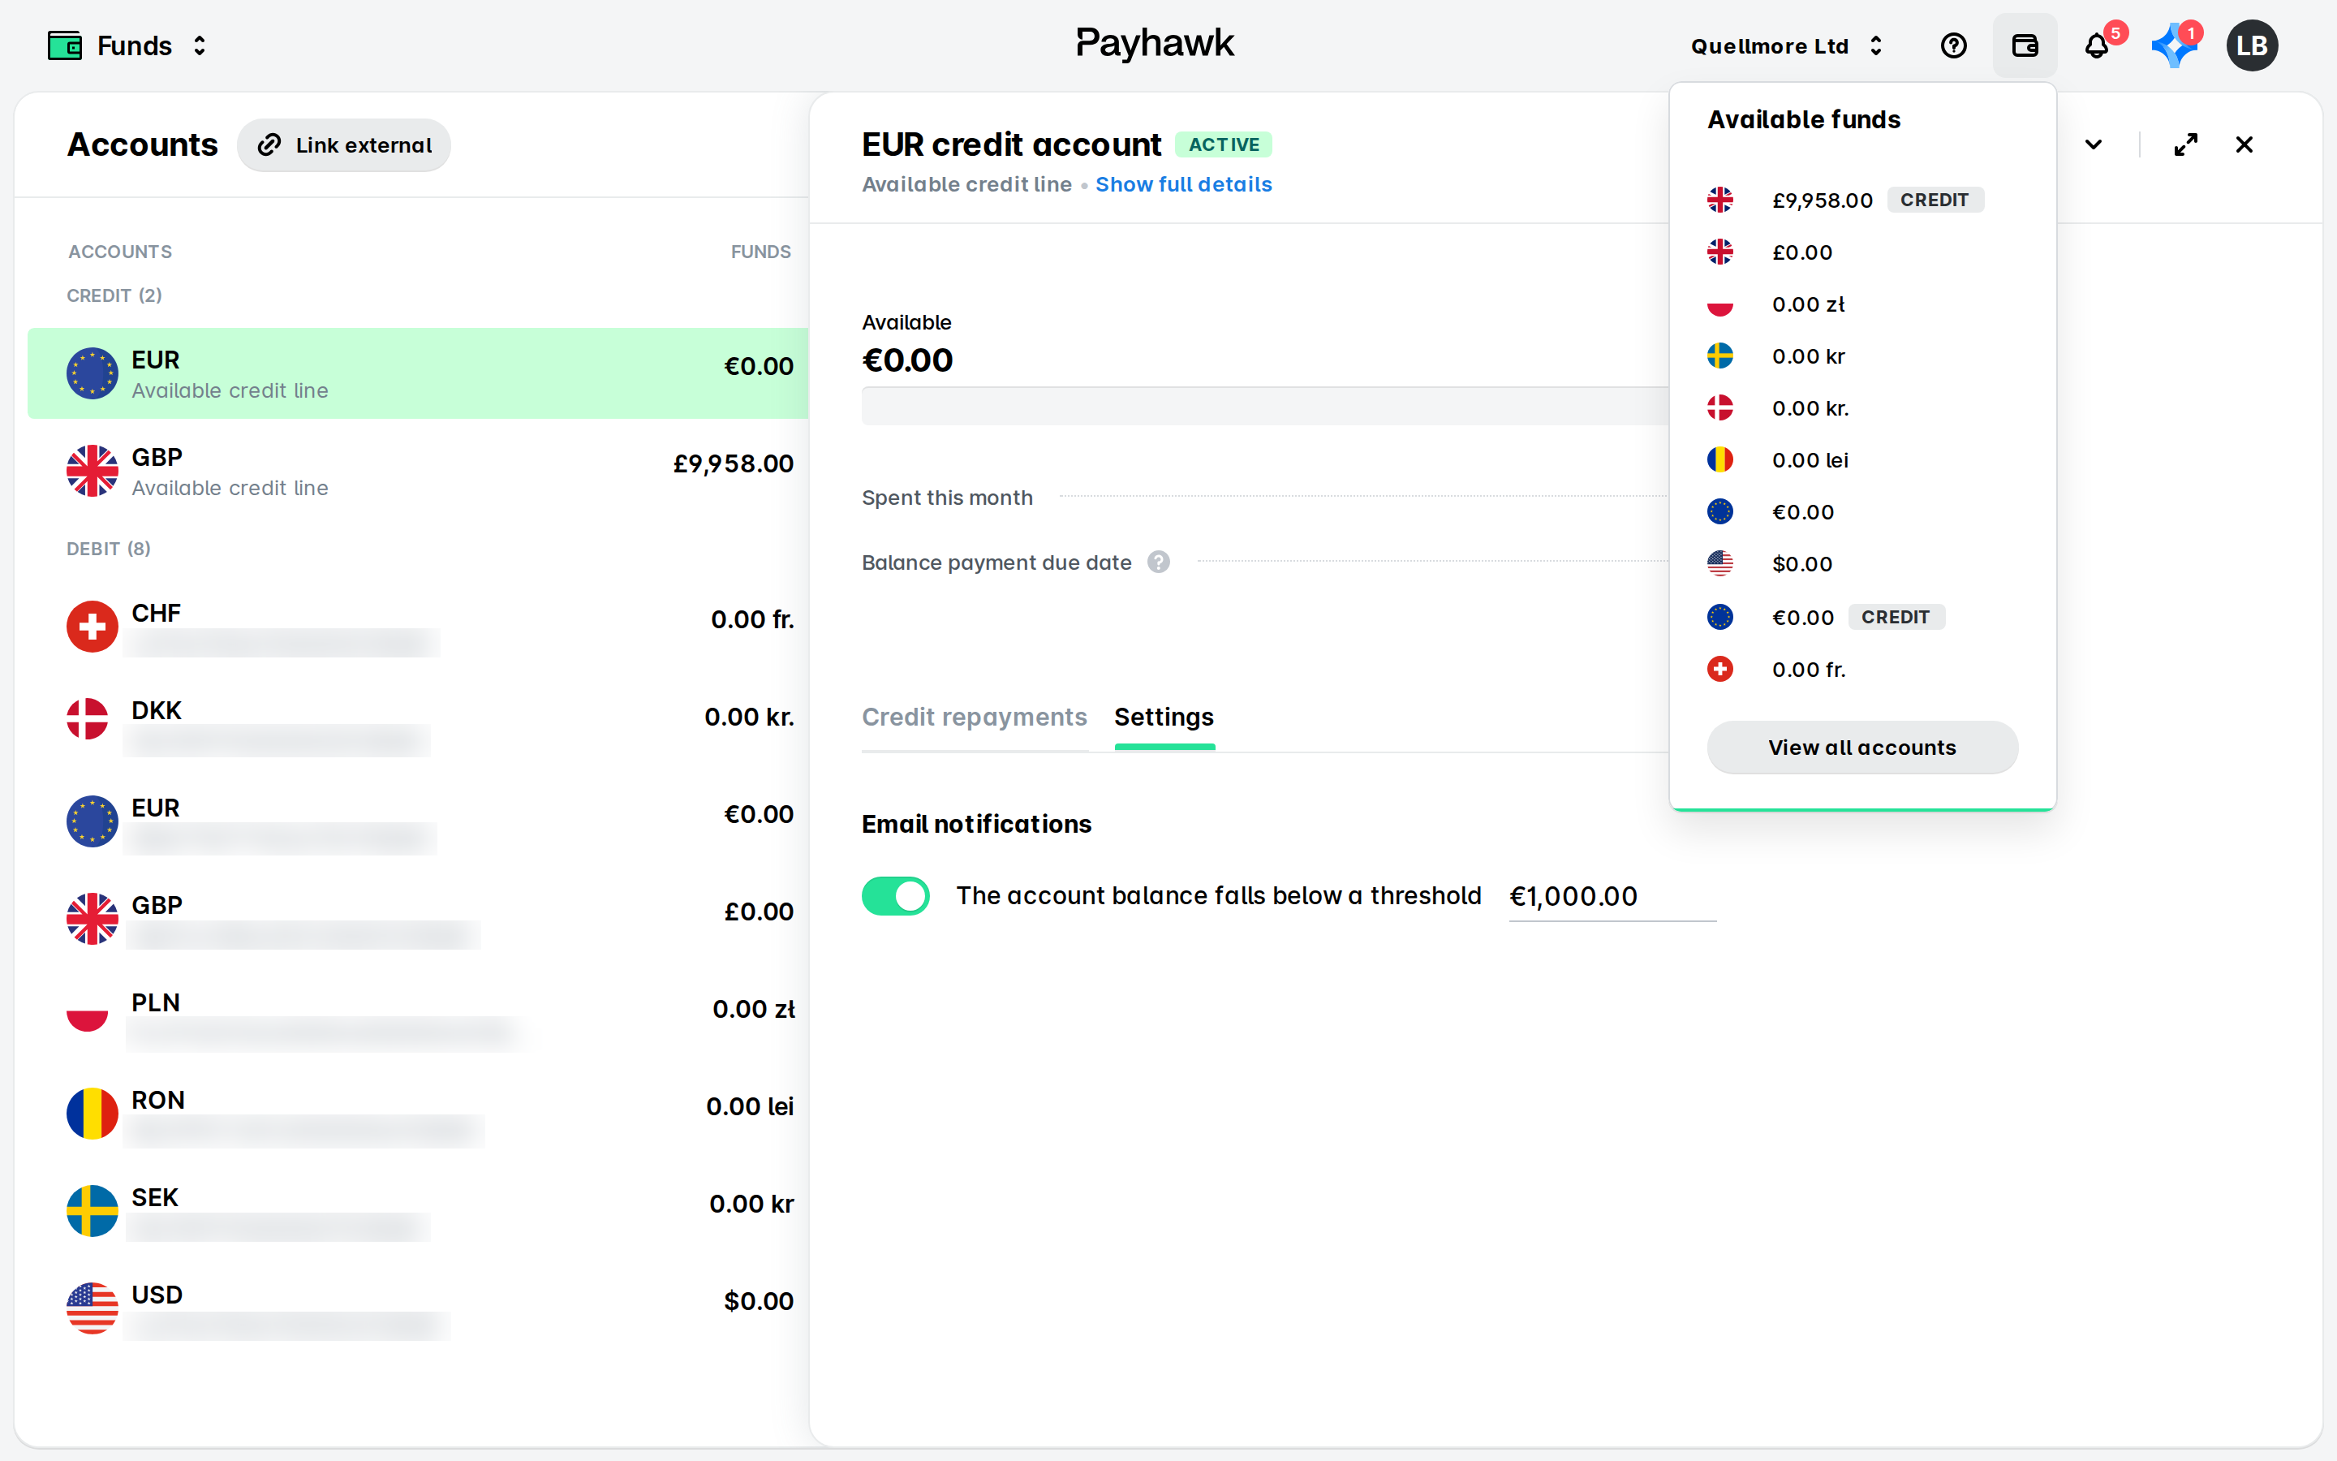Screen dimensions: 2337x1461
Task: Close the EUR credit account panel
Action: point(2244,145)
